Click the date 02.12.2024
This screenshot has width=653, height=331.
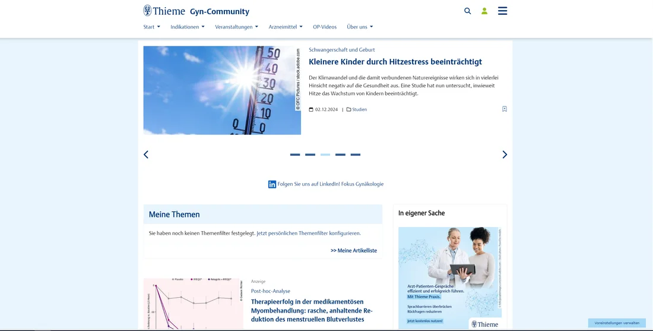[326, 109]
